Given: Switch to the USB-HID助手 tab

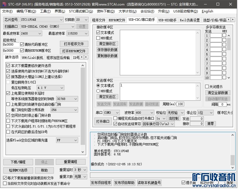Looking at the screenshot, I should pos(167,20).
